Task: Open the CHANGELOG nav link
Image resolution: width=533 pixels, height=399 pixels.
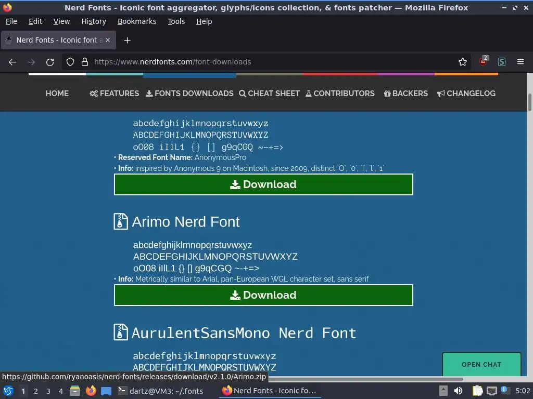Action: (466, 94)
